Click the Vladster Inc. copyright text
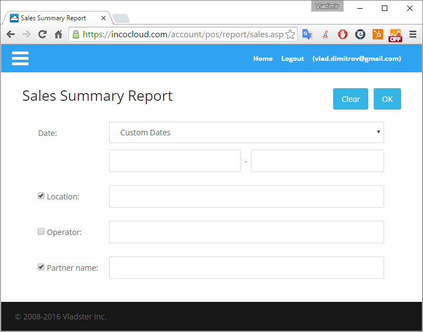 click(x=61, y=316)
